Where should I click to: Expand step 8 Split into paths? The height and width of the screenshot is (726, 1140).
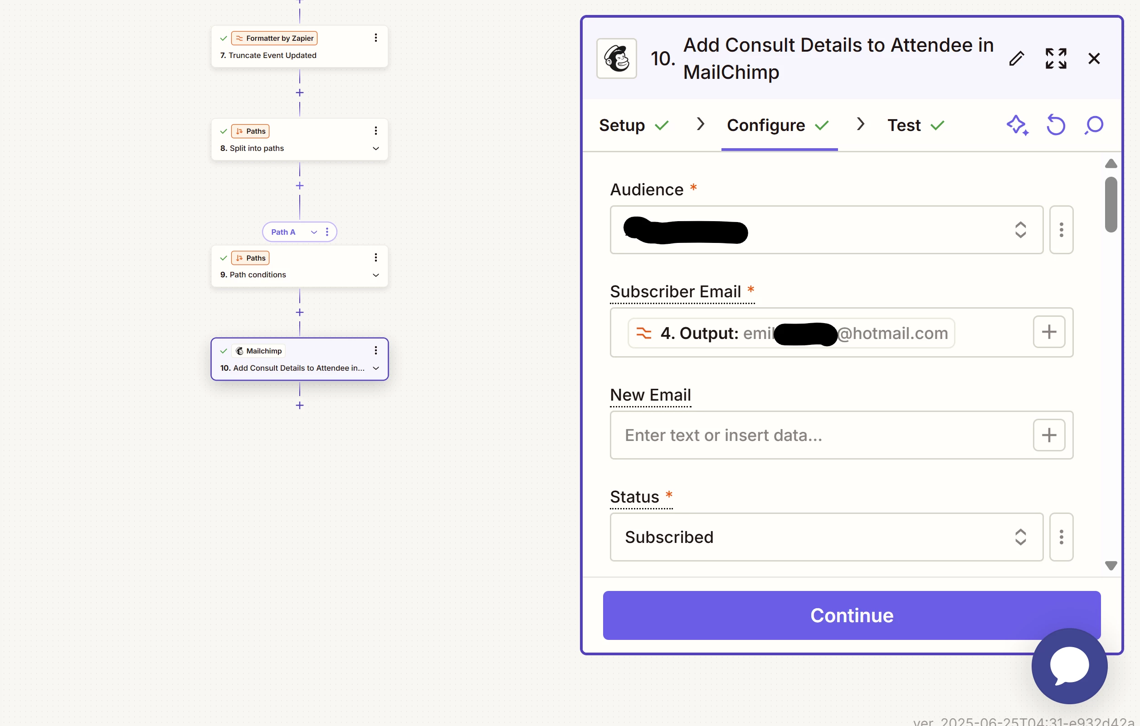coord(375,149)
